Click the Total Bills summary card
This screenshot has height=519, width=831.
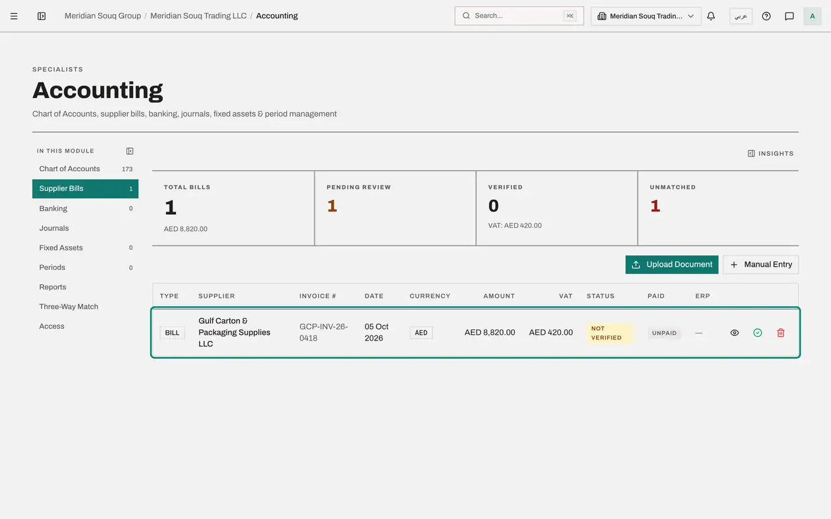point(233,208)
